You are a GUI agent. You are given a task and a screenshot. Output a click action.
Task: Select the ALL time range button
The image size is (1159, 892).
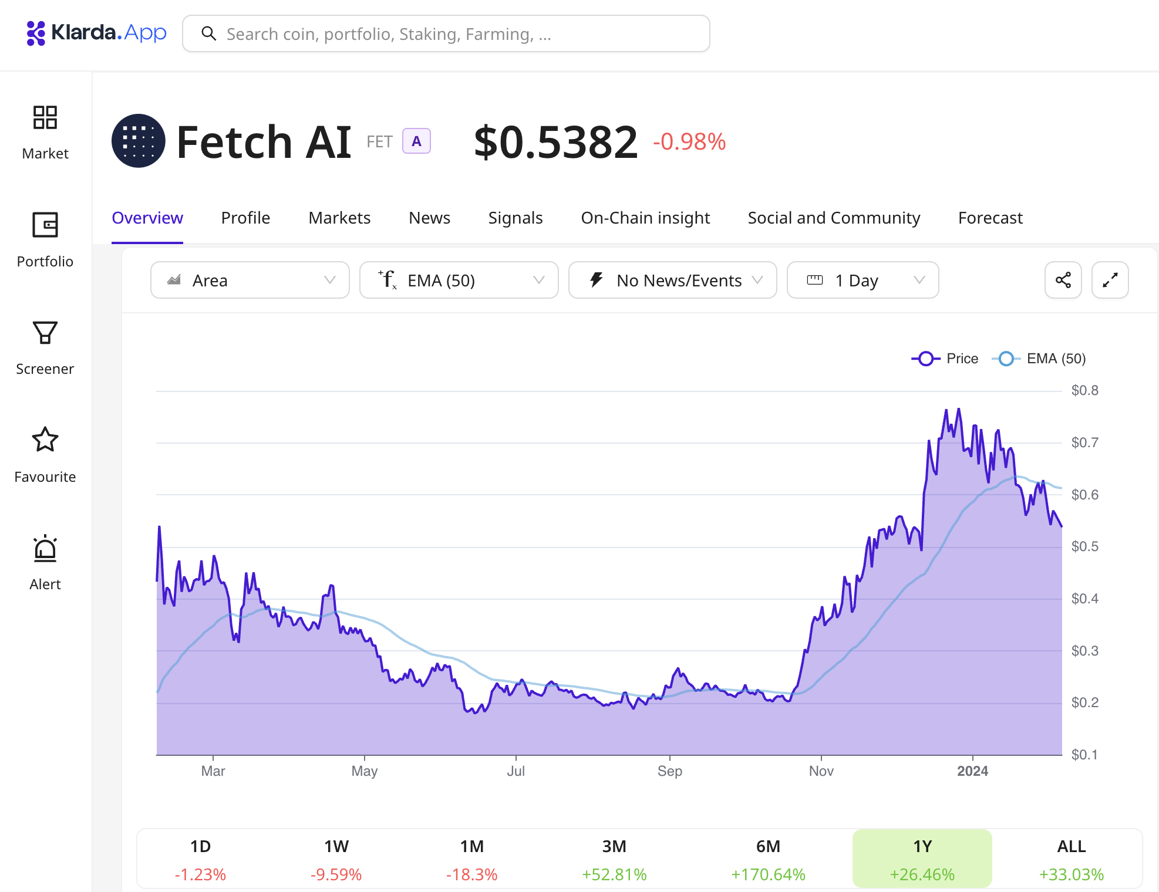[1071, 858]
